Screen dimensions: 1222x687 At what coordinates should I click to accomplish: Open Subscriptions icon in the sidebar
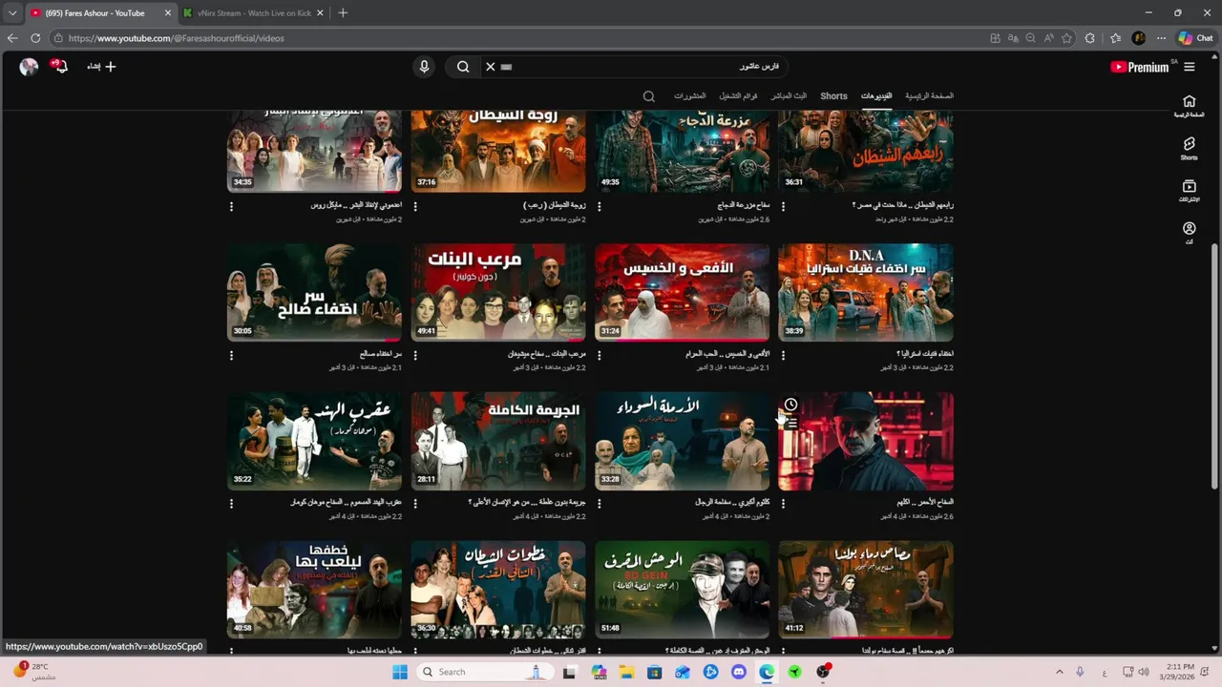(1189, 190)
